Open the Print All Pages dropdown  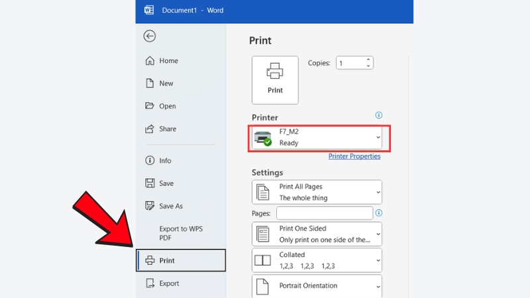click(317, 192)
